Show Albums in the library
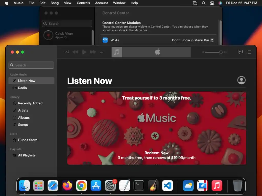262x196 pixels. pyautogui.click(x=31, y=117)
